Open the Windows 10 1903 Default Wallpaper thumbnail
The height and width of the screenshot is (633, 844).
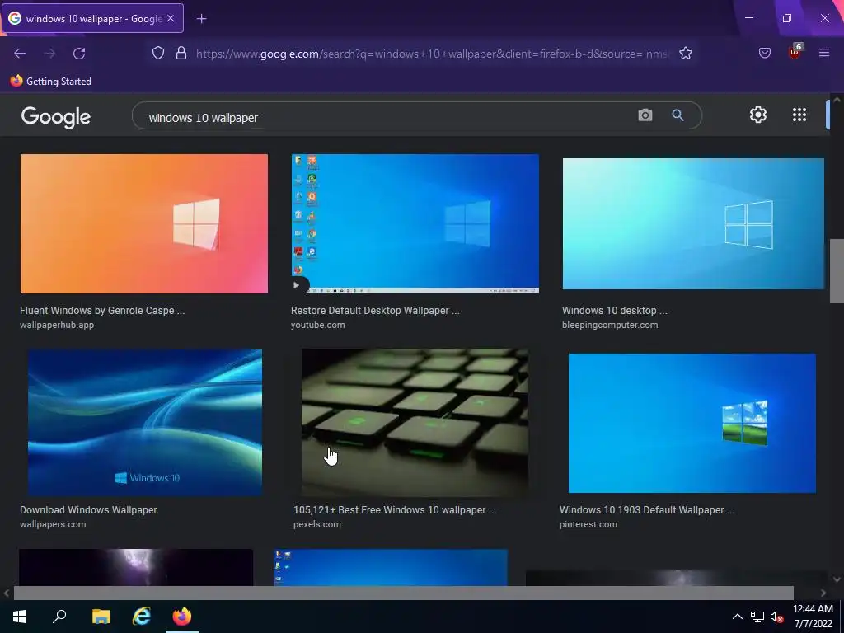pyautogui.click(x=692, y=423)
